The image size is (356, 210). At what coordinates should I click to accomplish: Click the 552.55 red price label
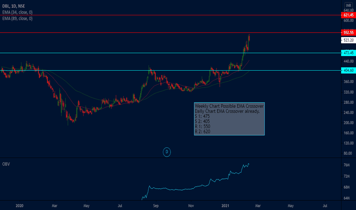pyautogui.click(x=348, y=32)
